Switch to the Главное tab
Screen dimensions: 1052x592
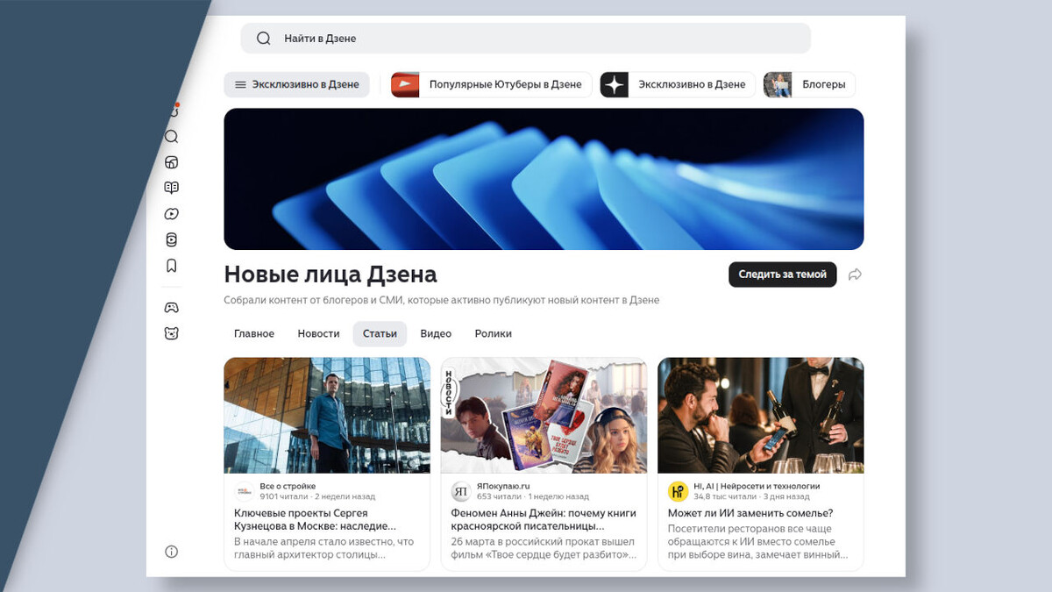254,334
